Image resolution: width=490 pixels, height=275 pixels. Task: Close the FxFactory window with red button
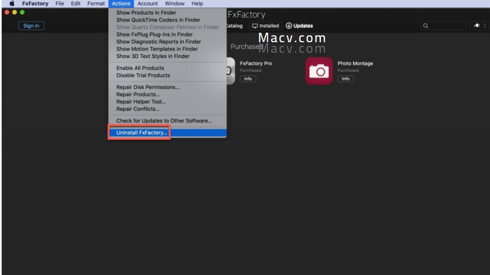7,12
